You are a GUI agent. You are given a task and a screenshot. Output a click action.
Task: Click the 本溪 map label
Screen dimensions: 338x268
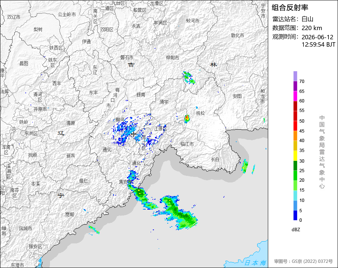(x=35, y=184)
